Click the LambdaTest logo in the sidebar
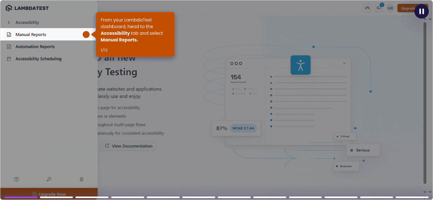The width and height of the screenshot is (433, 200). pyautogui.click(x=27, y=8)
